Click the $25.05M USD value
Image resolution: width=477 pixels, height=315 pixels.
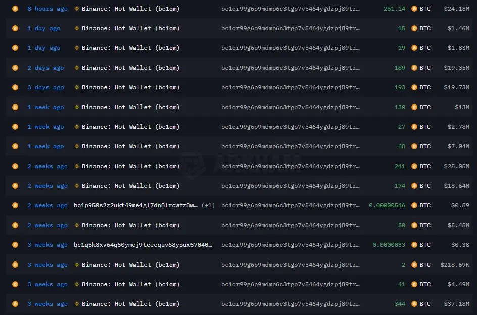click(457, 166)
